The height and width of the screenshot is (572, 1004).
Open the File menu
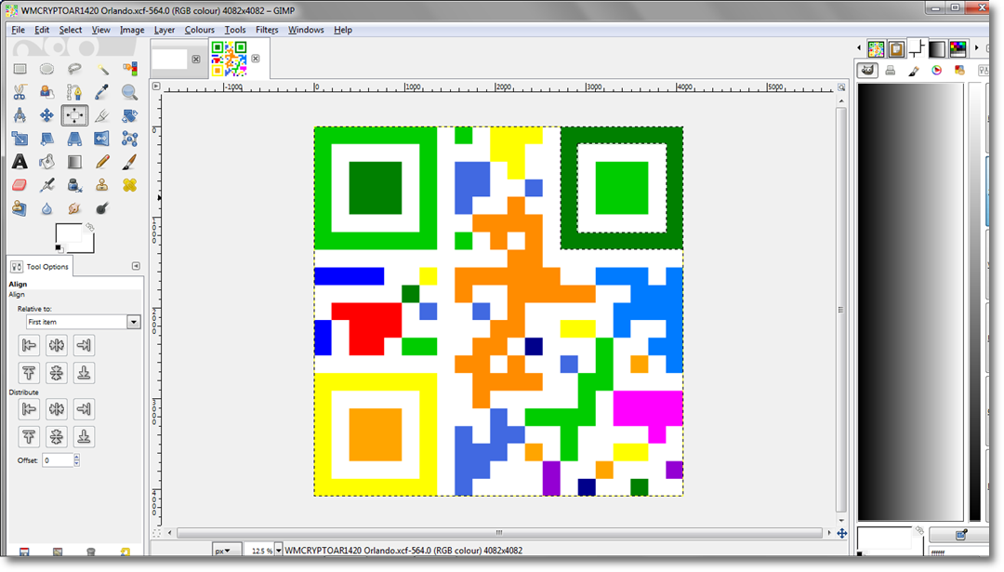[x=18, y=30]
